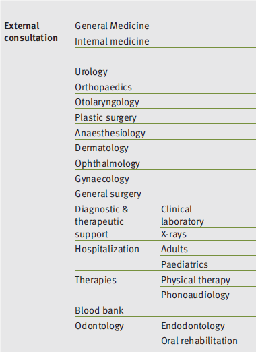Select the X-rays sub-item
256x352 pixels.
pos(174,234)
